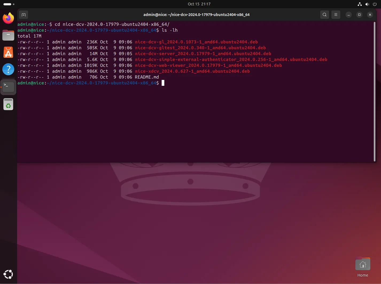This screenshot has width=381, height=284.
Task: Open the Files manager dock icon
Action: [x=8, y=35]
